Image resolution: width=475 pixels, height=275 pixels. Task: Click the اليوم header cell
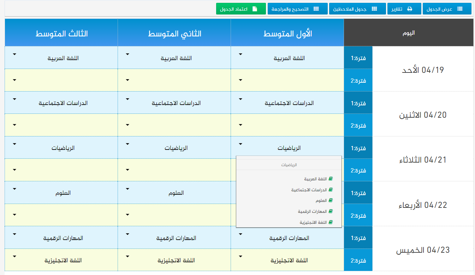409,33
